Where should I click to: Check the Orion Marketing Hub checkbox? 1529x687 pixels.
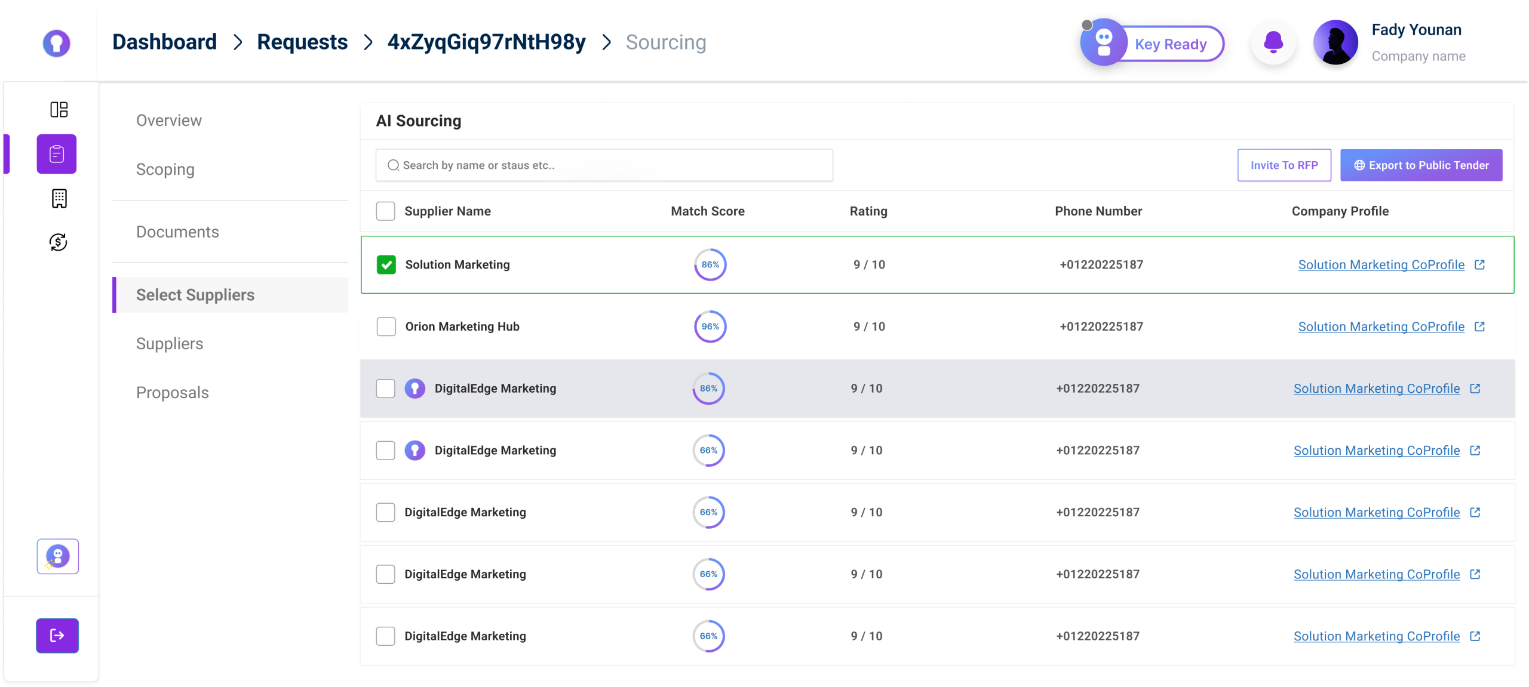tap(386, 326)
